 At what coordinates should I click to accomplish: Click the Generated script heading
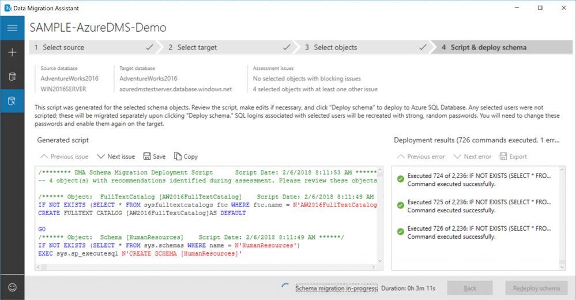63,140
